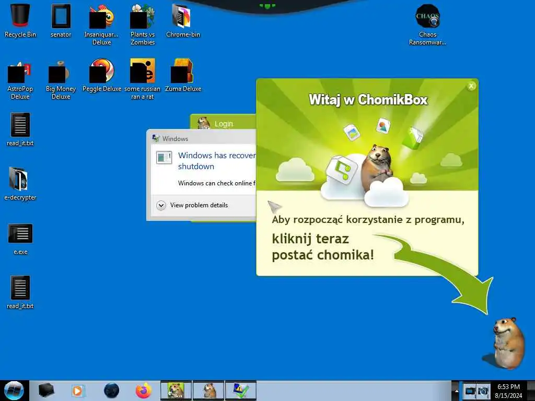Open the media player taskbar icon
This screenshot has height=401, width=535.
78,391
